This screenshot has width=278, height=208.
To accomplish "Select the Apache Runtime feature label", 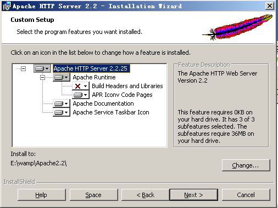I will pyautogui.click(x=94, y=77).
